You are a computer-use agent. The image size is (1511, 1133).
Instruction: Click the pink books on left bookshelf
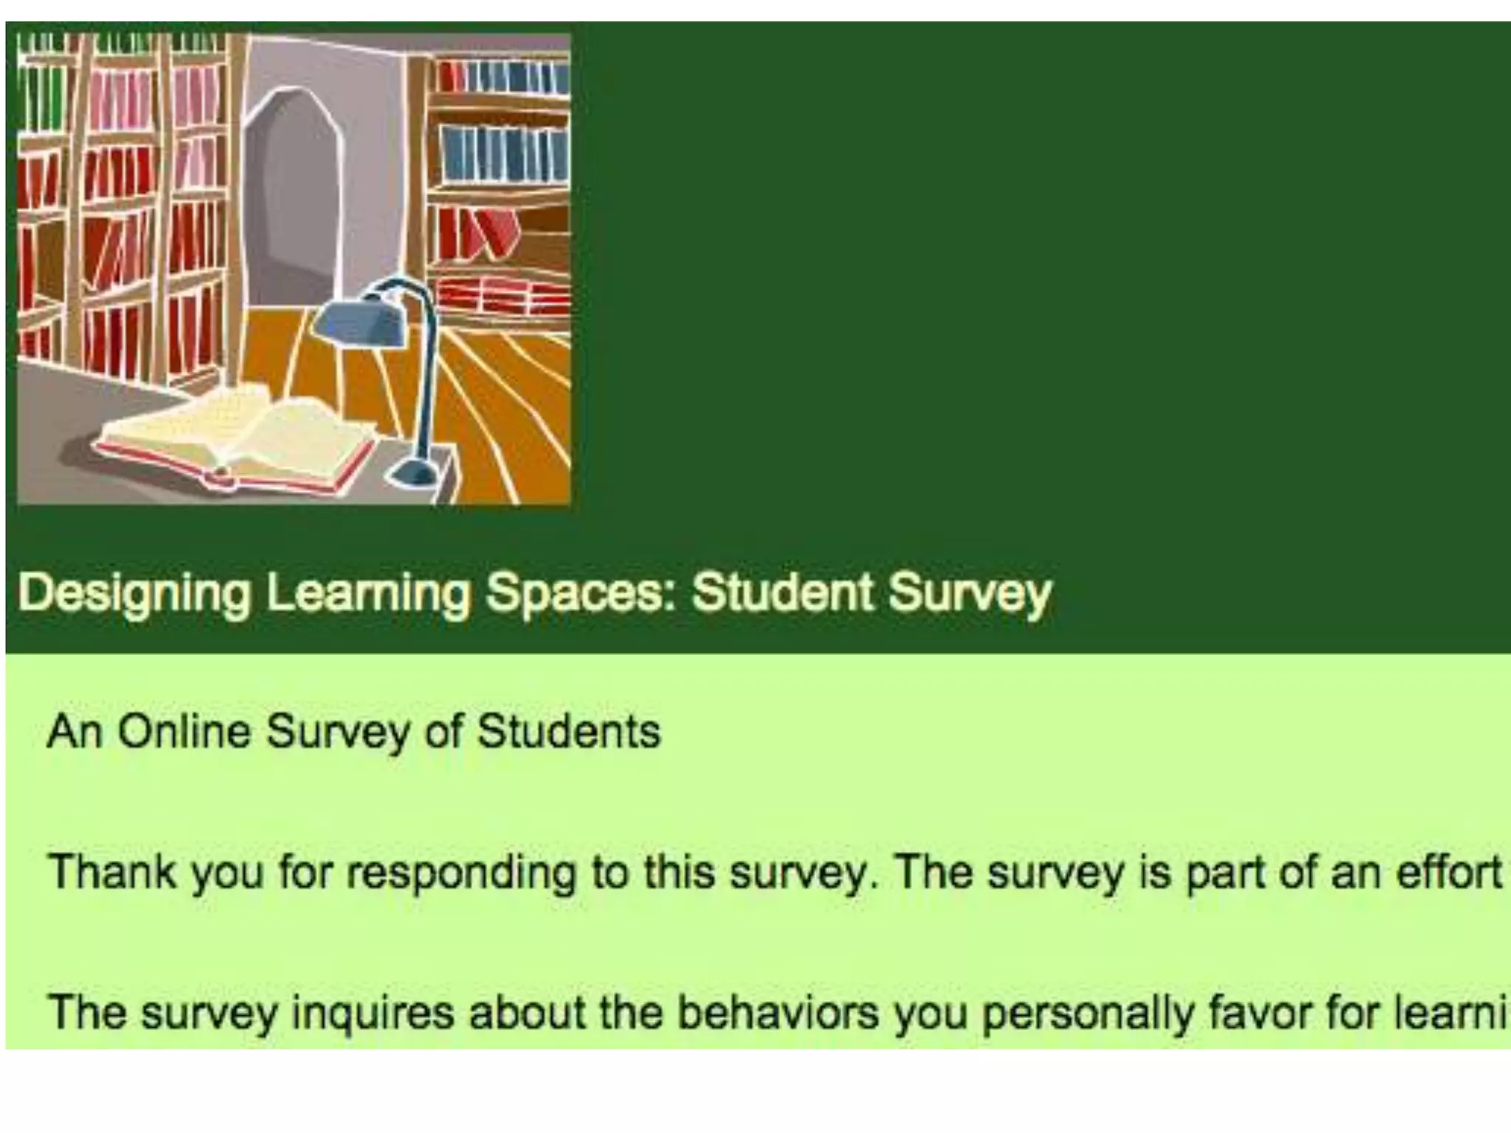point(118,100)
